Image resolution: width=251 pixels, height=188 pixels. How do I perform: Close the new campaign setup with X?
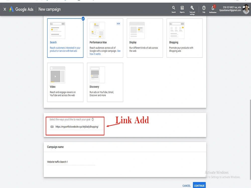click(x=5, y=9)
